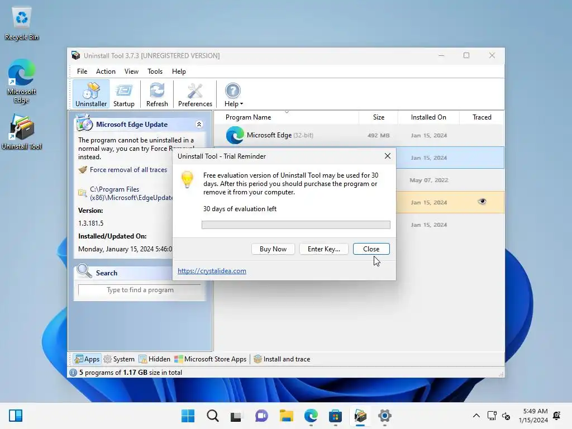Show hidden system tray icons chevron

click(x=476, y=416)
